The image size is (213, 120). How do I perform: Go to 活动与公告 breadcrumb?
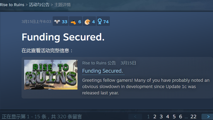tap(39, 5)
